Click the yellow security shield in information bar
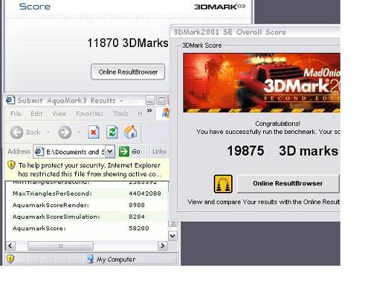 tap(11, 165)
